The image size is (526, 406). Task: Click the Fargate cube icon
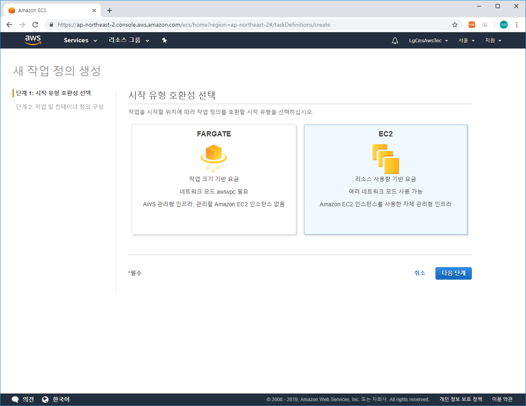click(x=214, y=158)
